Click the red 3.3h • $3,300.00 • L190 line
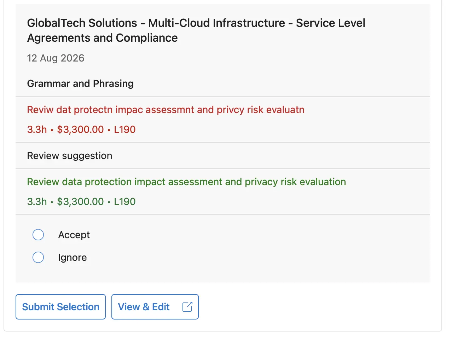This screenshot has width=452, height=340. [x=81, y=129]
